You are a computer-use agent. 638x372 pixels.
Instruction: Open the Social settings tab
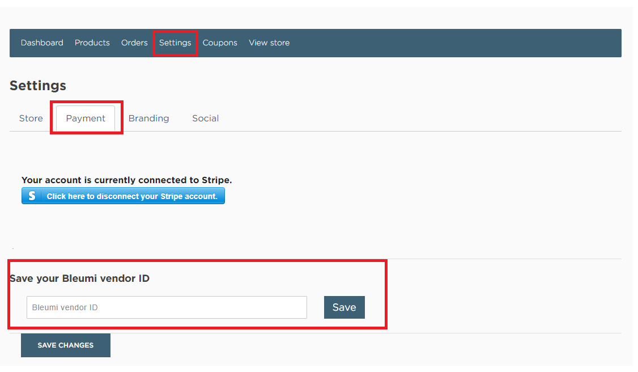click(205, 119)
